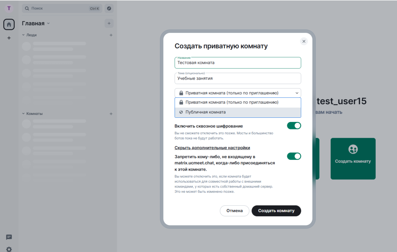The height and width of the screenshot is (252, 397).
Task: Open the explore compass icon near search
Action: point(109,8)
